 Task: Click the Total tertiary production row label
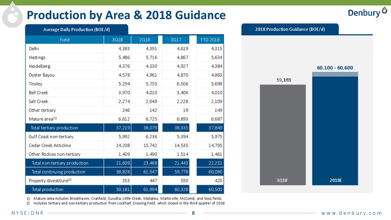(54, 128)
